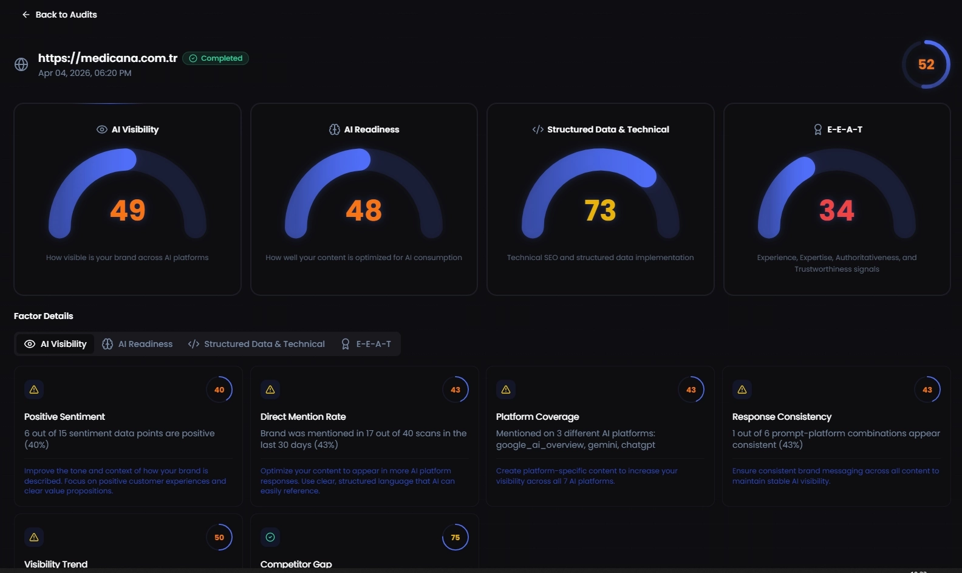
Task: Go back using the Back to Audits arrow
Action: click(x=26, y=15)
